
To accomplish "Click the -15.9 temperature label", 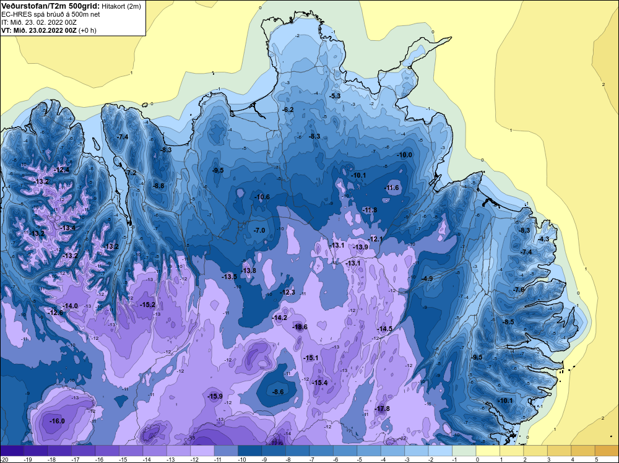I will pos(215,396).
